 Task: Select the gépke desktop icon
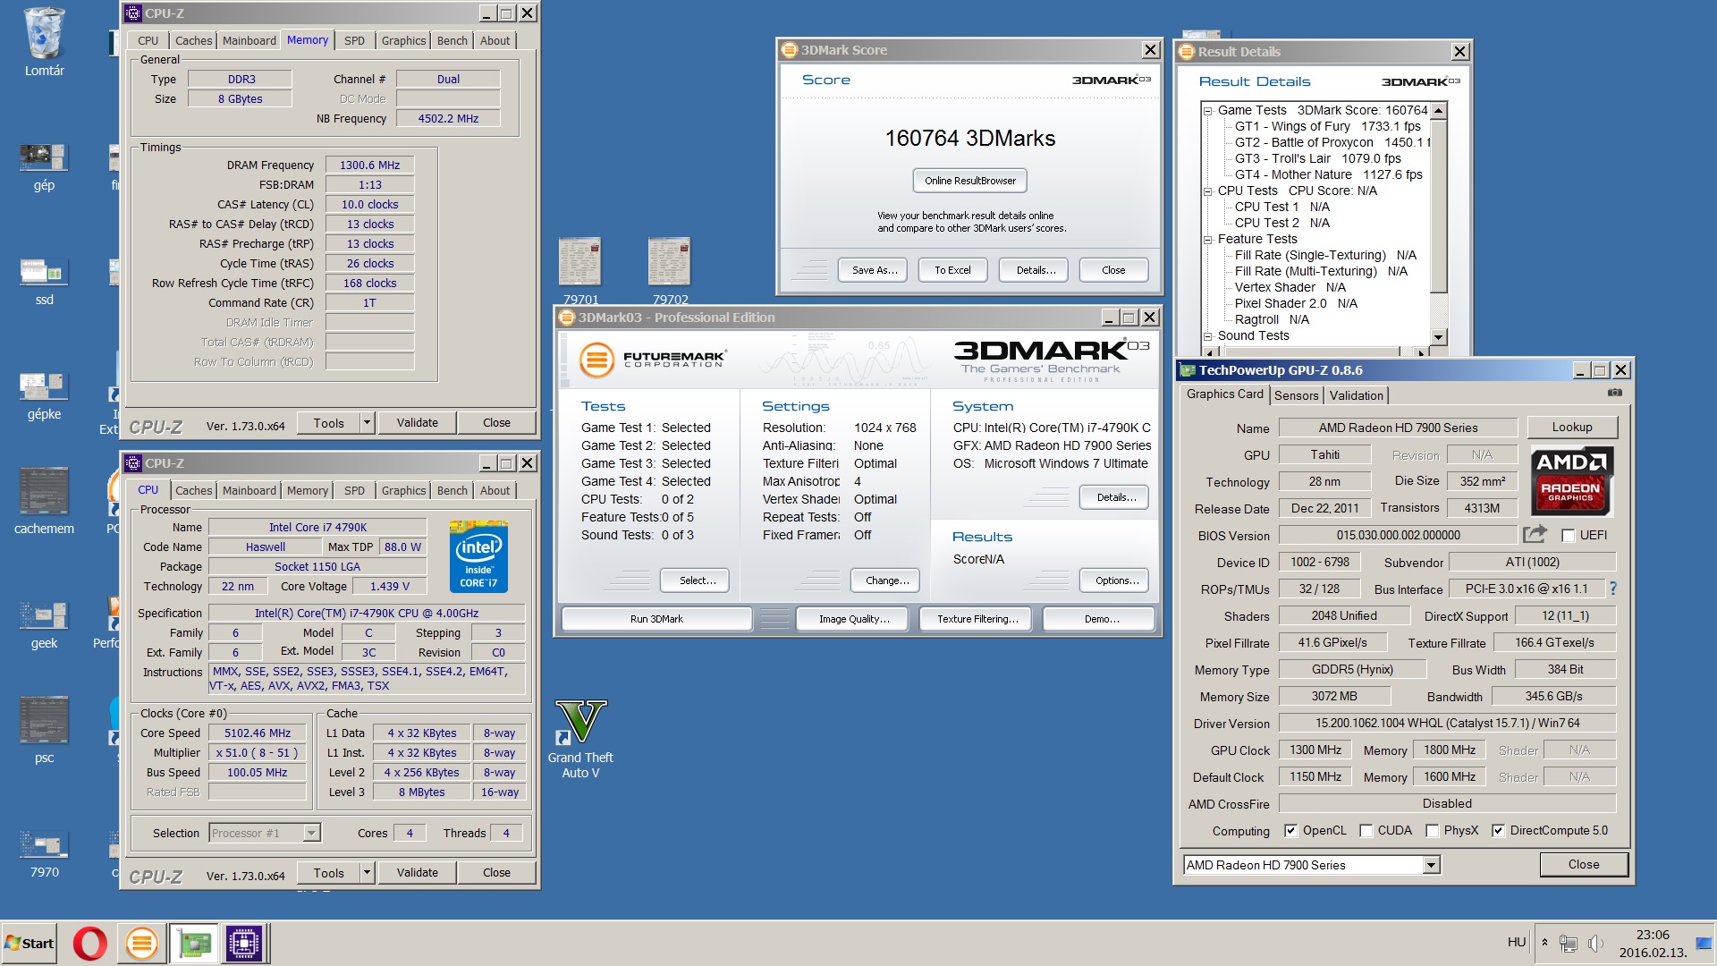click(x=44, y=395)
